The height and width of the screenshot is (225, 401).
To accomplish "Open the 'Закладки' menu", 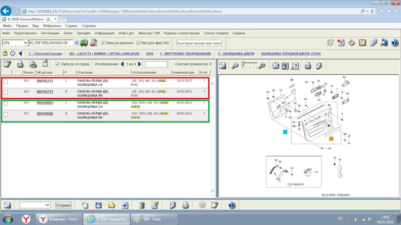I will [x=84, y=33].
